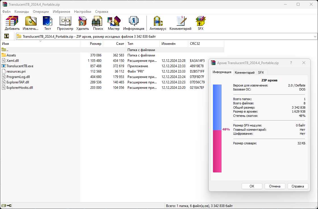Sort file list by Размер column header
Image resolution: width=318 pixels, height=209 pixels.
[x=95, y=44]
